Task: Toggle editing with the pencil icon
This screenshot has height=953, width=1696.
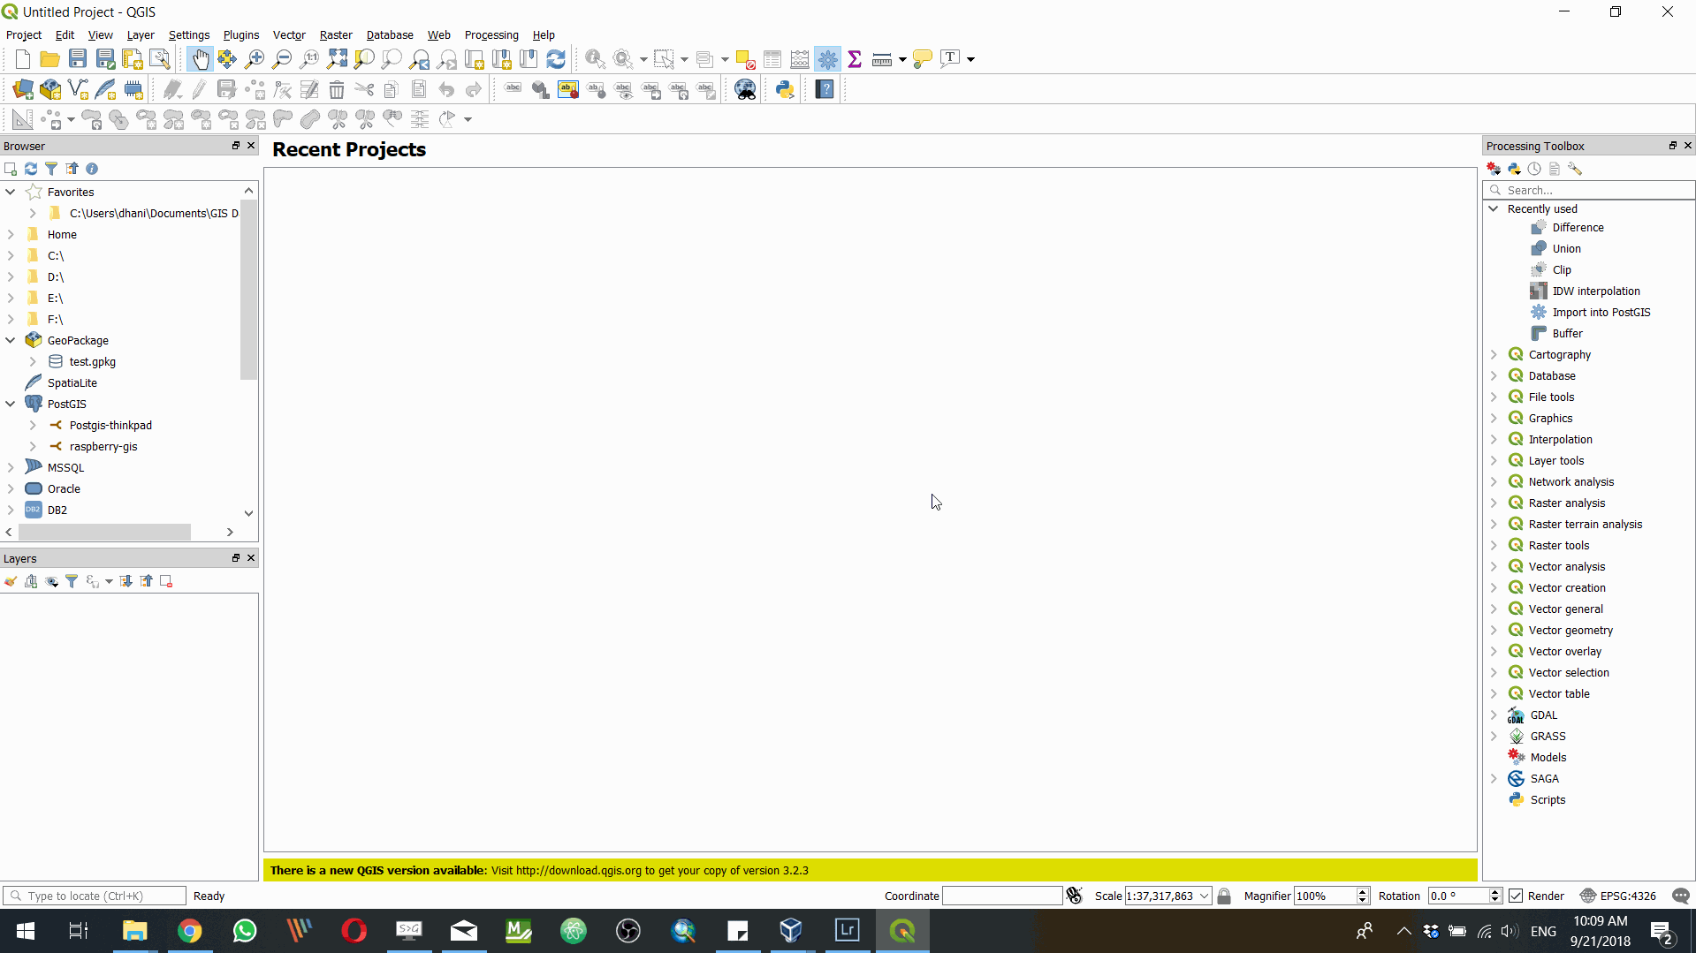Action: (198, 88)
